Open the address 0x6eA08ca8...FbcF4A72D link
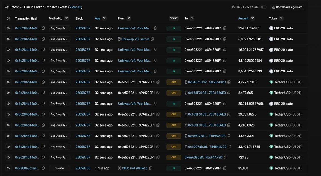Viewport: 321px width, 176px height. pyautogui.click(x=204, y=157)
